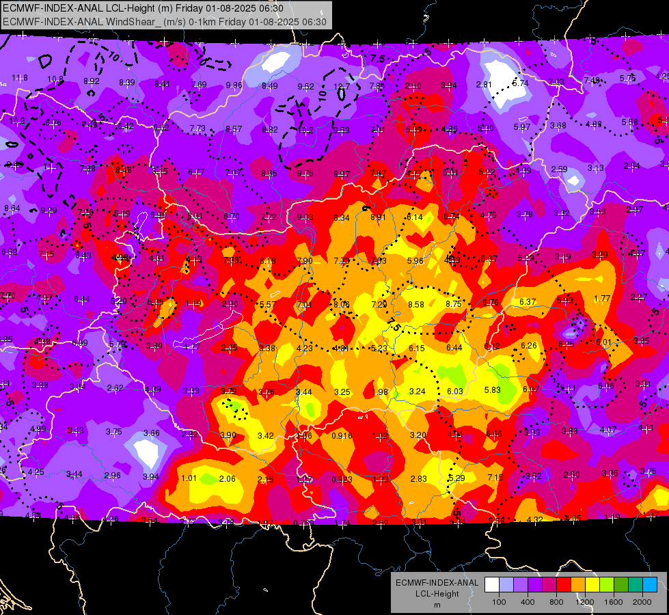Click the legend scale value 2000
The height and width of the screenshot is (615, 669).
tap(642, 602)
